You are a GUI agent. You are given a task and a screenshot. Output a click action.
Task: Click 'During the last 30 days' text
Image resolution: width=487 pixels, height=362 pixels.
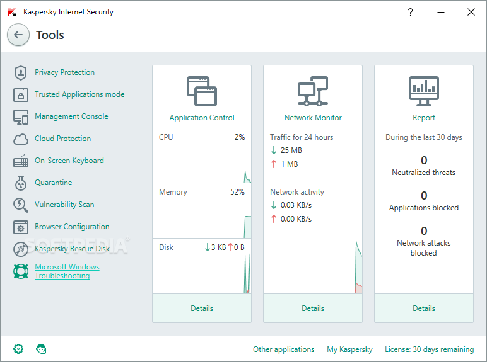424,137
